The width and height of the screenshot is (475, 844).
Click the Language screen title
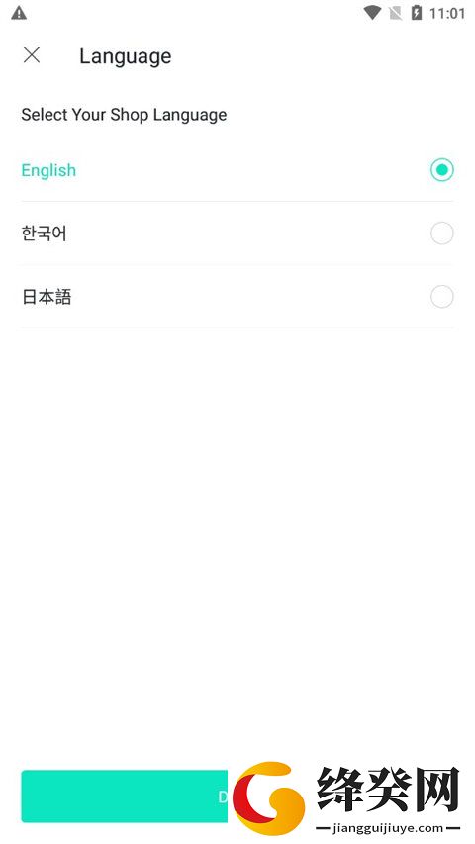[x=126, y=56]
